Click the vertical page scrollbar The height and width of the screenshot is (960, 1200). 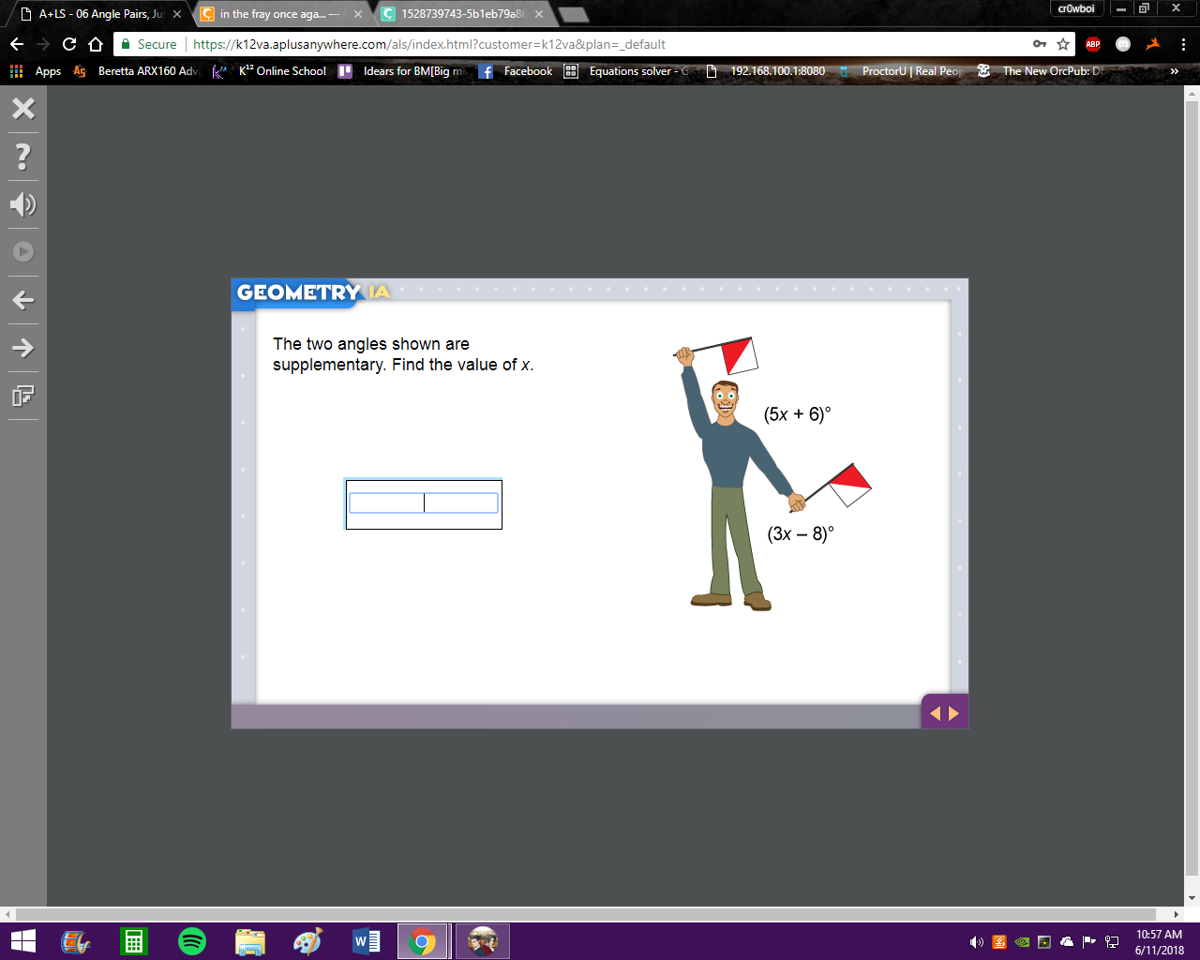pos(1192,495)
